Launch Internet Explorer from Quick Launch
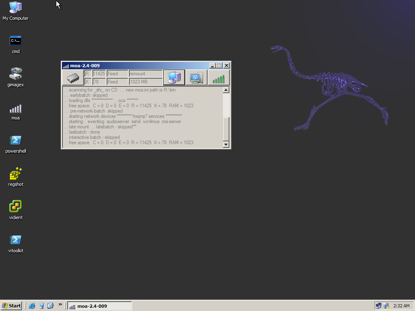This screenshot has height=311, width=415. (32, 306)
